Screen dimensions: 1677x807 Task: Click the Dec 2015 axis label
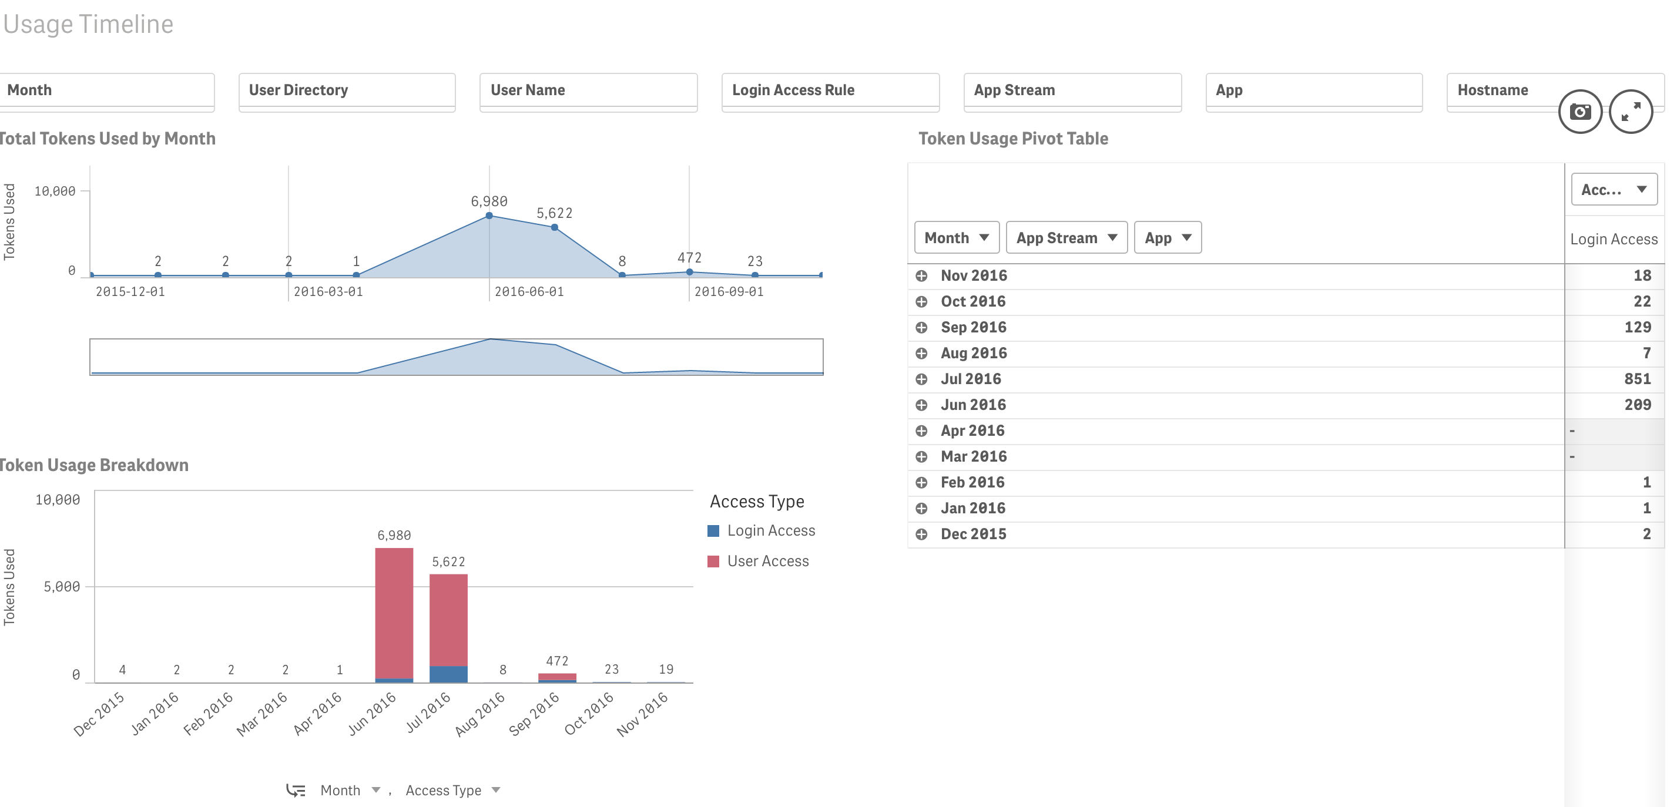[x=99, y=714]
